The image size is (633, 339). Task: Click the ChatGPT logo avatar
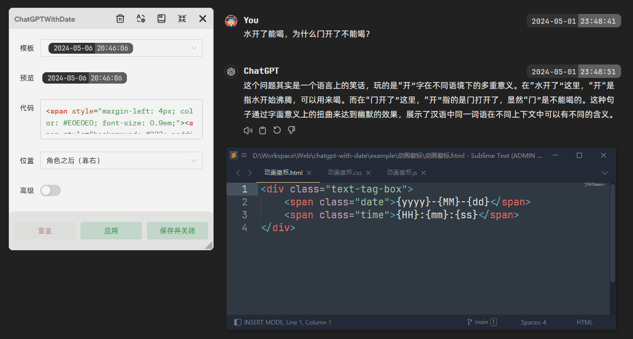231,72
